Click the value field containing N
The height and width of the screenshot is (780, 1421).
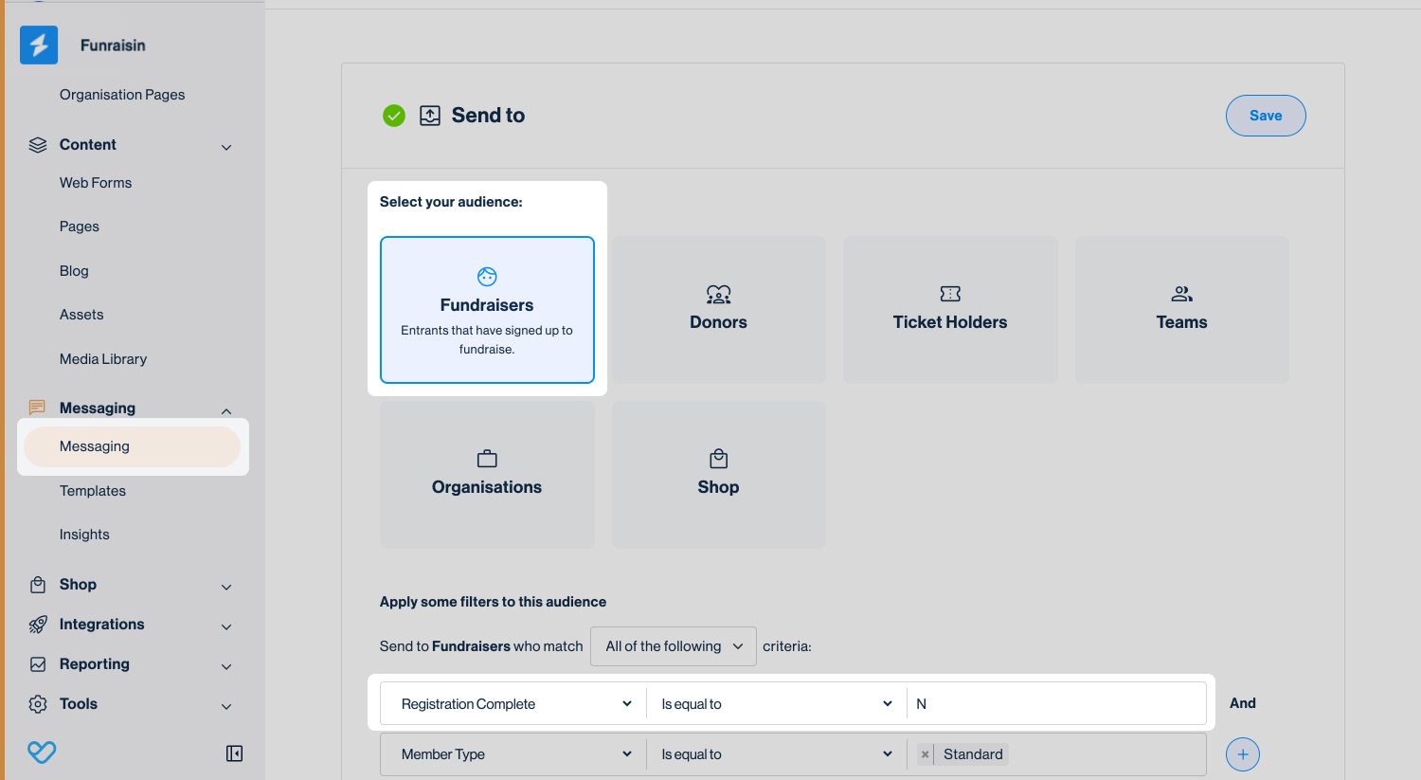pyautogui.click(x=1056, y=704)
